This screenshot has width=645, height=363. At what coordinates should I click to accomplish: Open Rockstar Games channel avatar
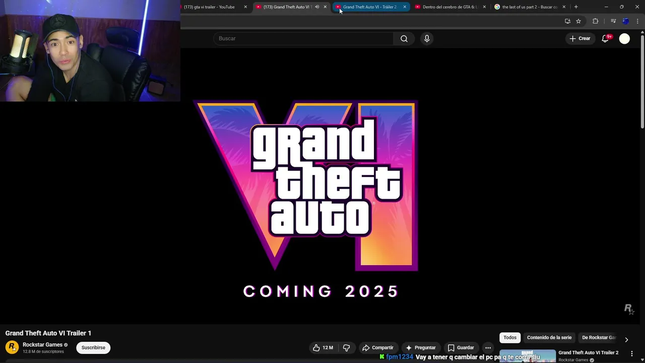(x=12, y=347)
